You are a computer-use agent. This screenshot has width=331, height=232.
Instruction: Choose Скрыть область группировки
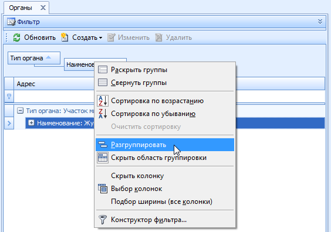[165, 158]
